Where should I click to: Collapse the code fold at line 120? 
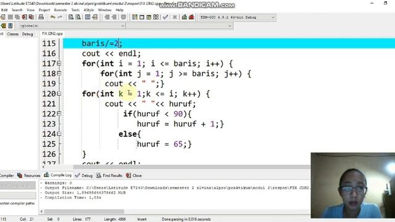click(59, 94)
